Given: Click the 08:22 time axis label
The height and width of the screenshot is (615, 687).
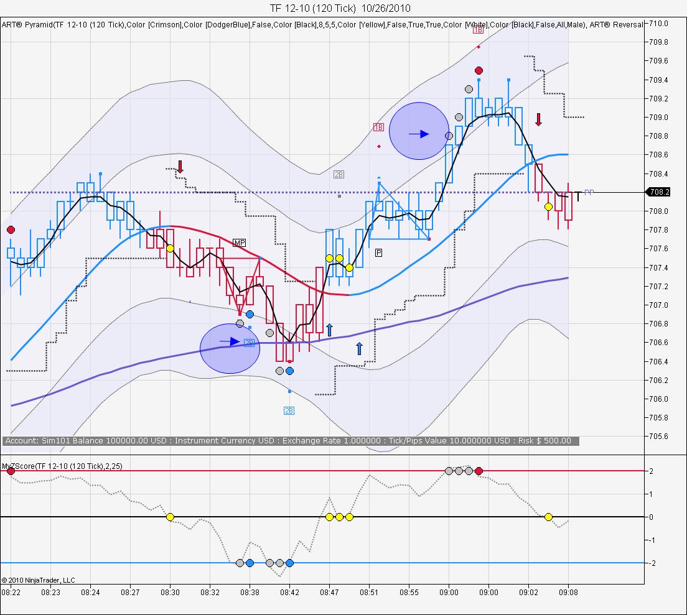Looking at the screenshot, I should click(x=11, y=593).
